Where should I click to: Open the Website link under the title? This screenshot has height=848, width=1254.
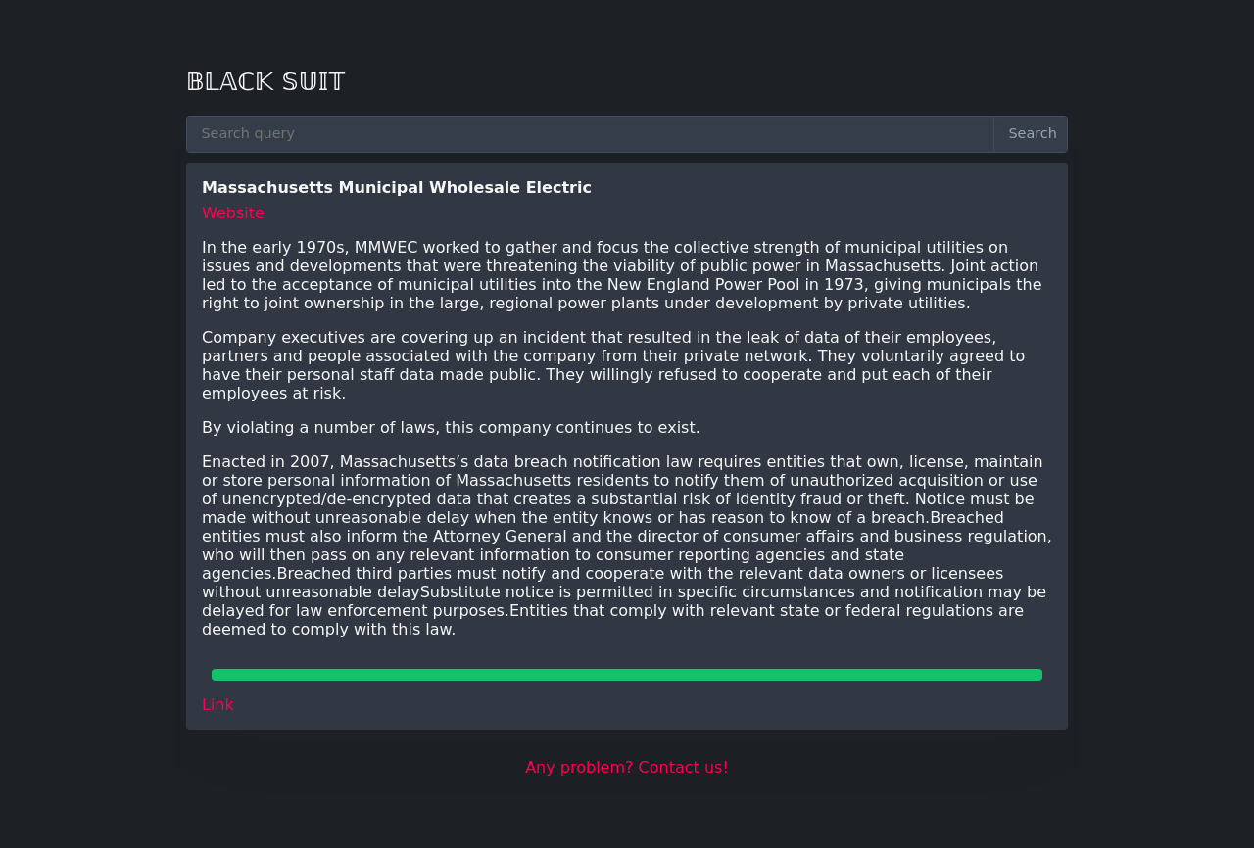click(x=233, y=213)
